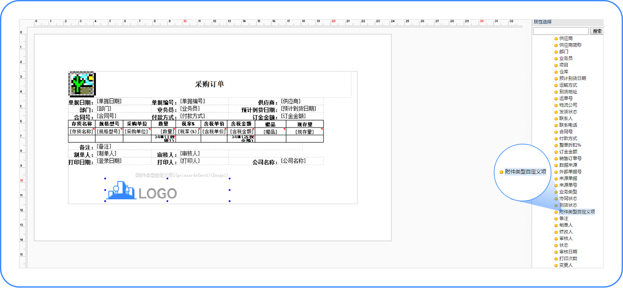
Task: Click the bullet icon beside 物流公司
Action: [556, 105]
